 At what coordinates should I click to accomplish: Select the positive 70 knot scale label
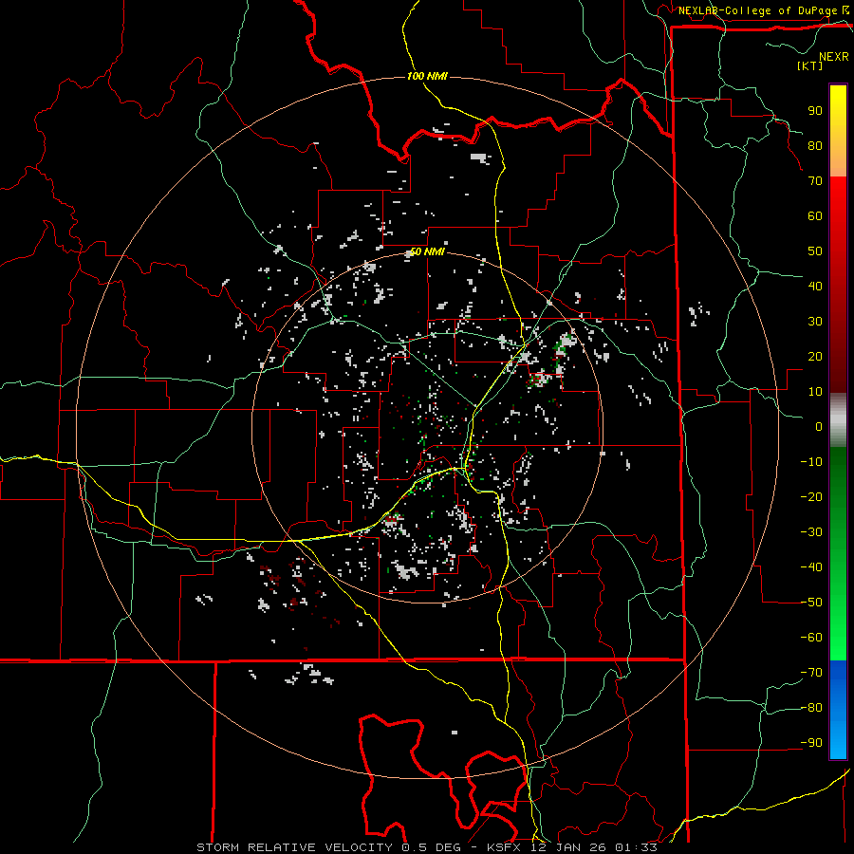pos(815,181)
